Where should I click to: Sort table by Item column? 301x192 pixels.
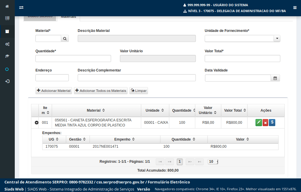point(45,110)
